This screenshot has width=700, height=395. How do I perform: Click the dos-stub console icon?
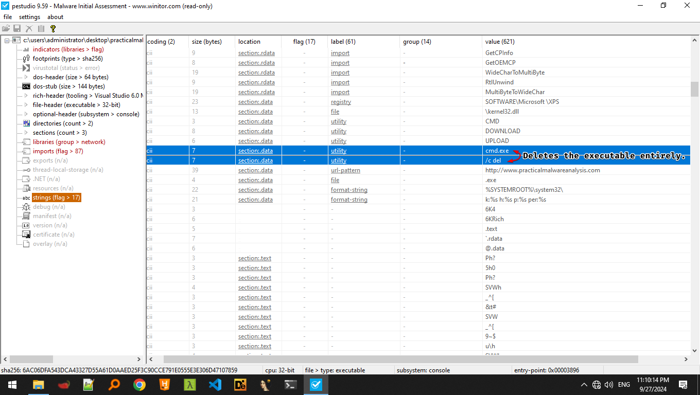click(x=26, y=86)
